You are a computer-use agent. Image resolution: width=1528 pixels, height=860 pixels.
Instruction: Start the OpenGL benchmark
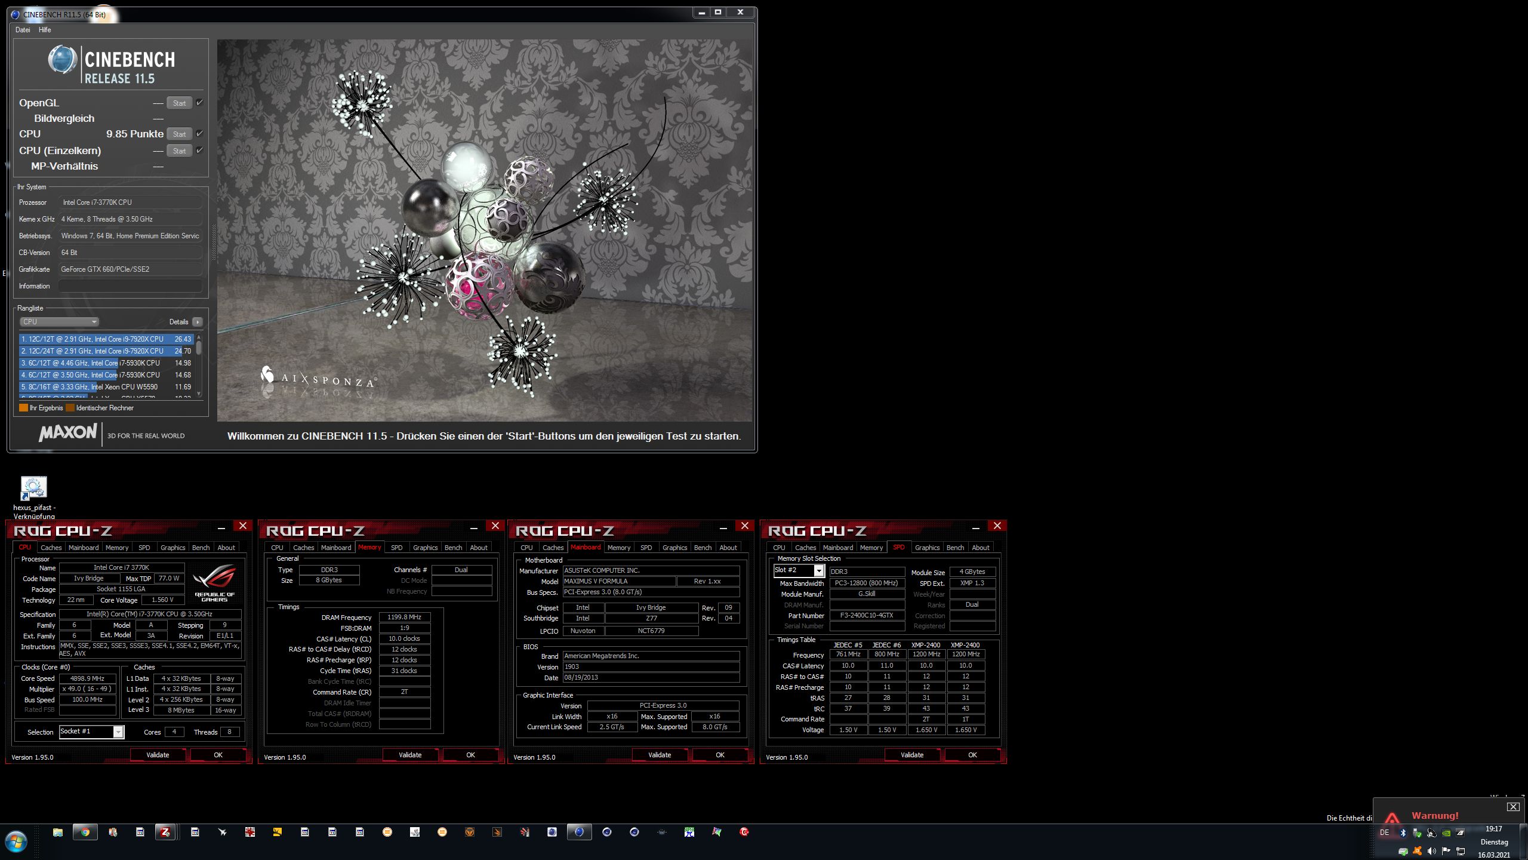179,103
